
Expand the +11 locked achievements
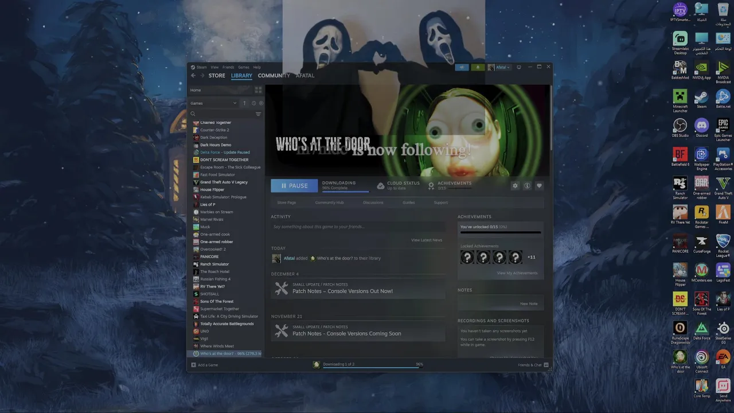pyautogui.click(x=532, y=258)
